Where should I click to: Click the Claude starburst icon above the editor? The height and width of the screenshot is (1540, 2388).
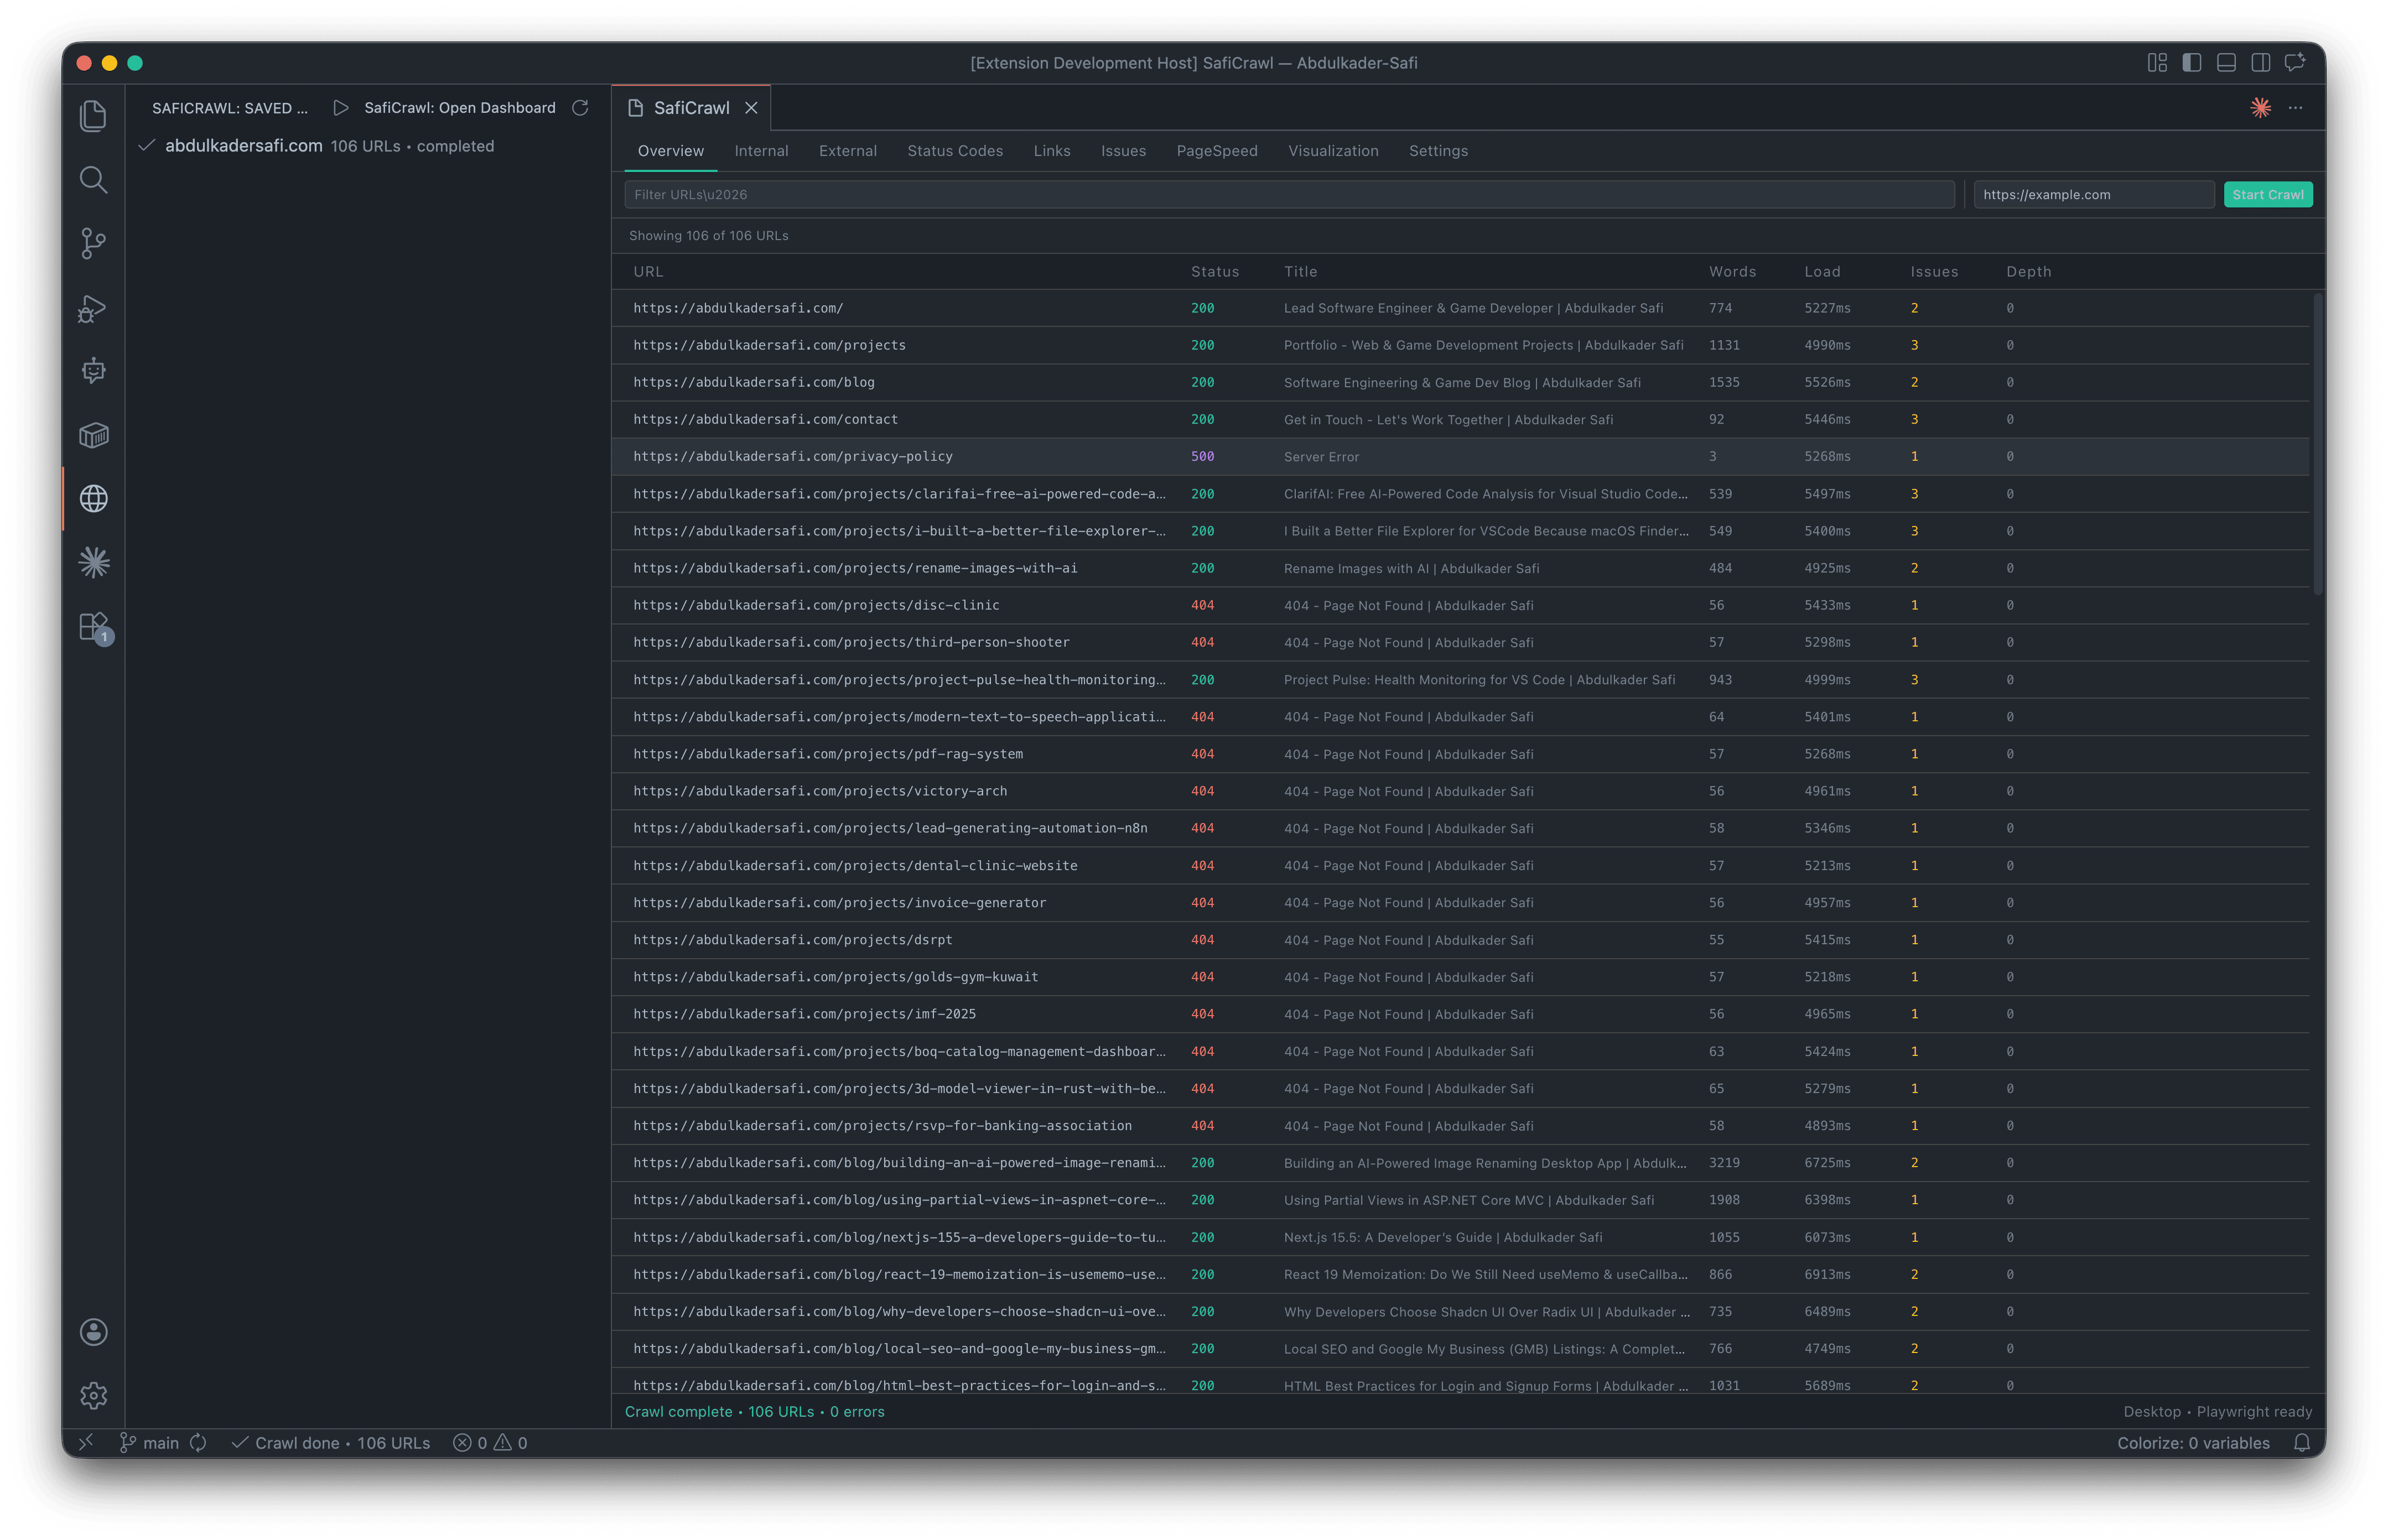2260,107
